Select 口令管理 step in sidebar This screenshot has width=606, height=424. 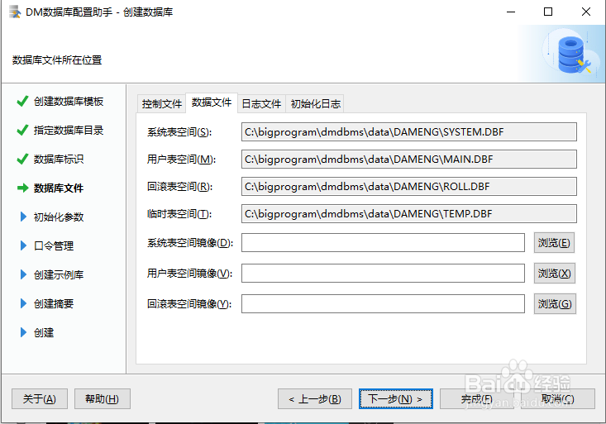54,245
